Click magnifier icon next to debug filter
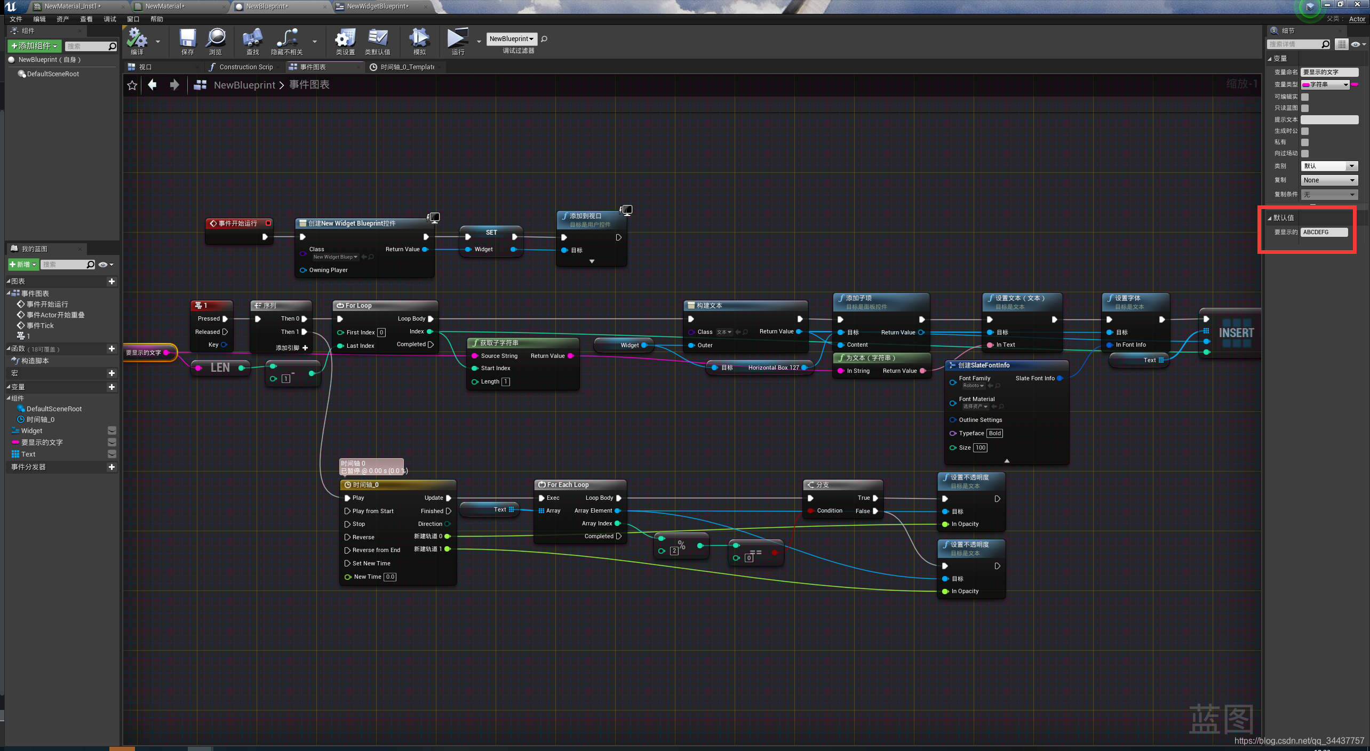 pos(544,38)
